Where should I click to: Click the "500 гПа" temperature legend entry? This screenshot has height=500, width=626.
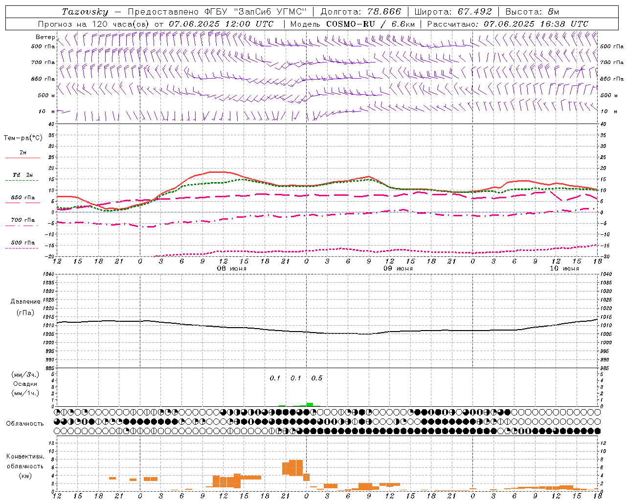[x=23, y=243]
